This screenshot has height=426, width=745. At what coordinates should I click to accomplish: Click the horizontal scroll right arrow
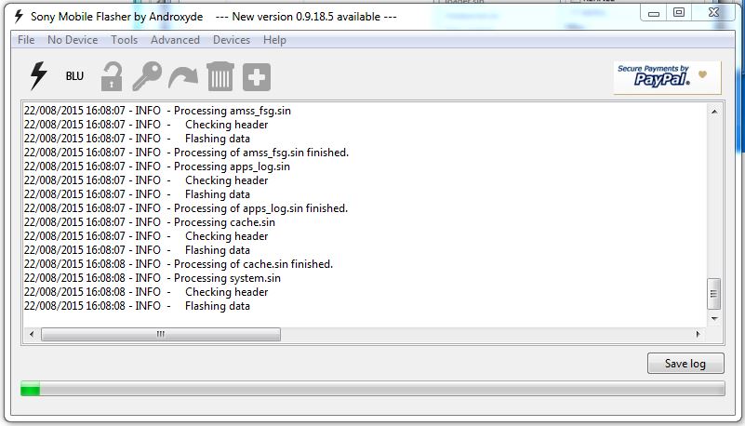click(698, 334)
